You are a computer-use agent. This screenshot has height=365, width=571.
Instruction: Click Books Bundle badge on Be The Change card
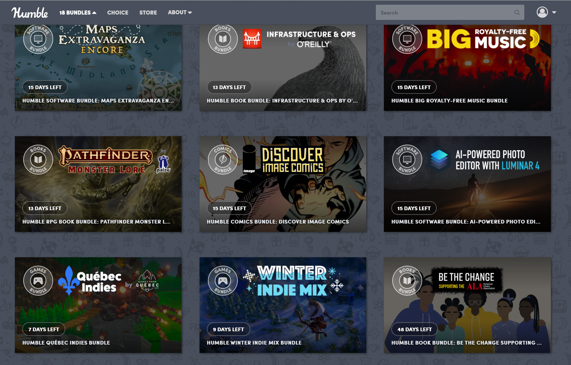407,280
